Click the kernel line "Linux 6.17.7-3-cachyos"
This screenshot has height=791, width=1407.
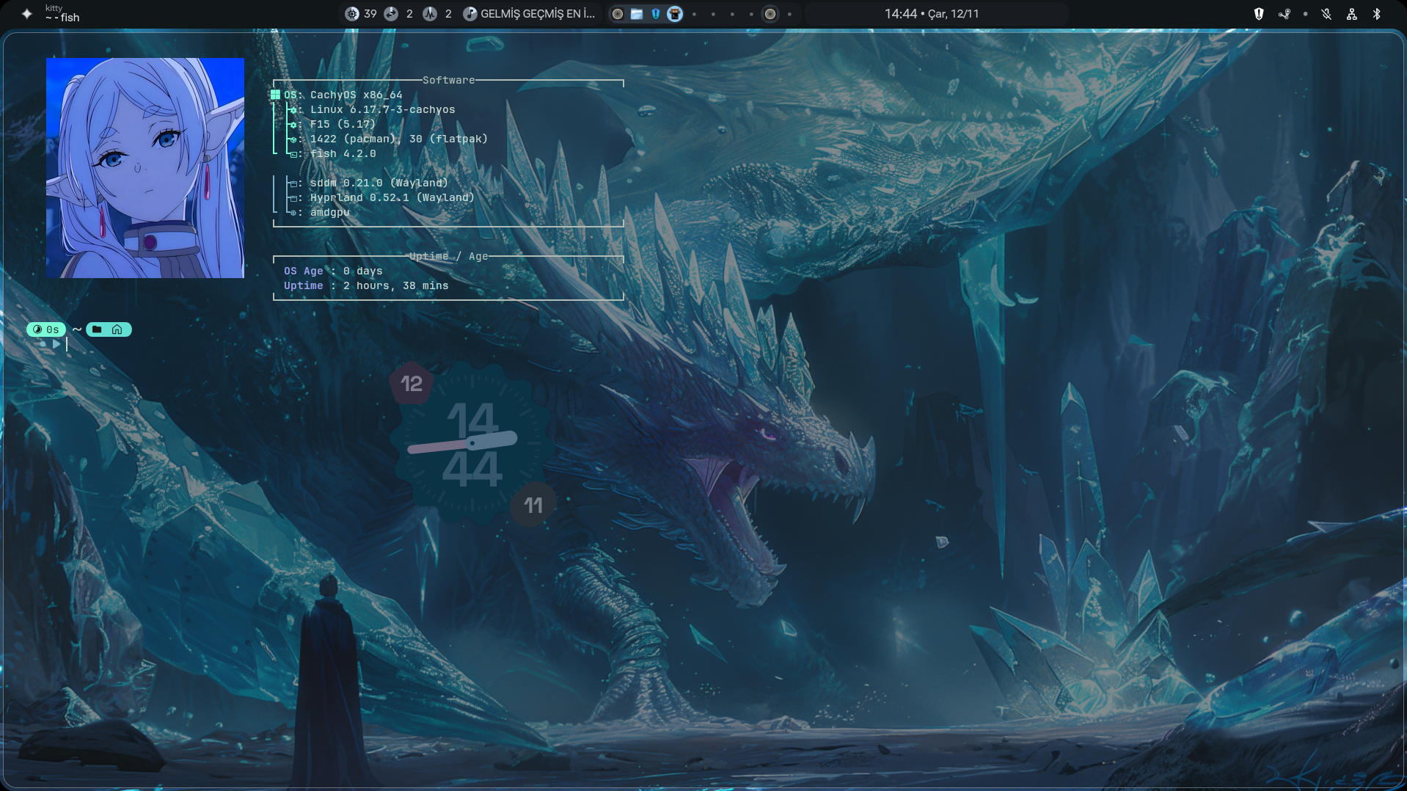click(372, 109)
